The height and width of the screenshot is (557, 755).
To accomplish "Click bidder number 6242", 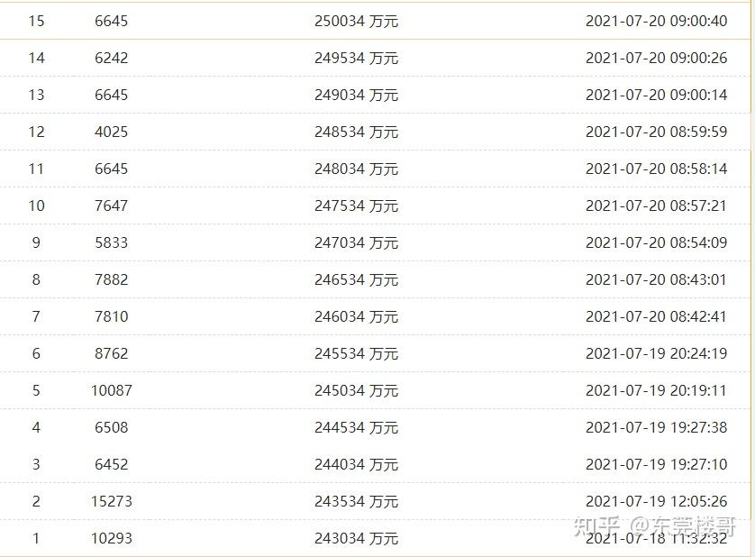I will click(x=111, y=58).
